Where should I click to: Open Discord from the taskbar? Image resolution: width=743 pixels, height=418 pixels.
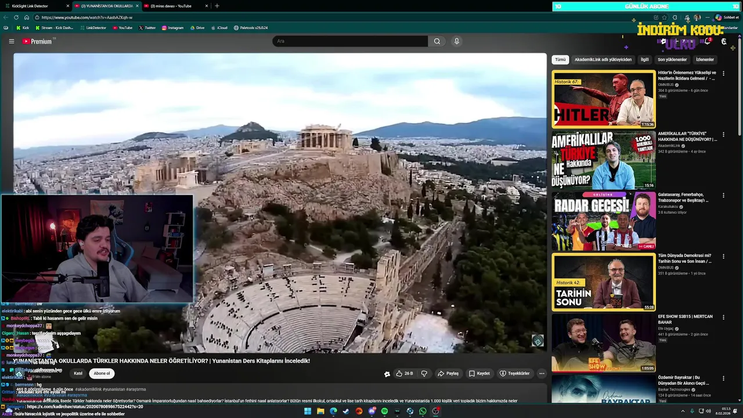coord(371,411)
